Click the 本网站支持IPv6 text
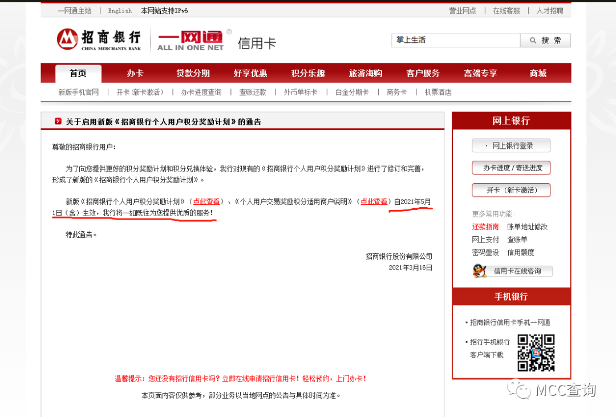 [164, 11]
